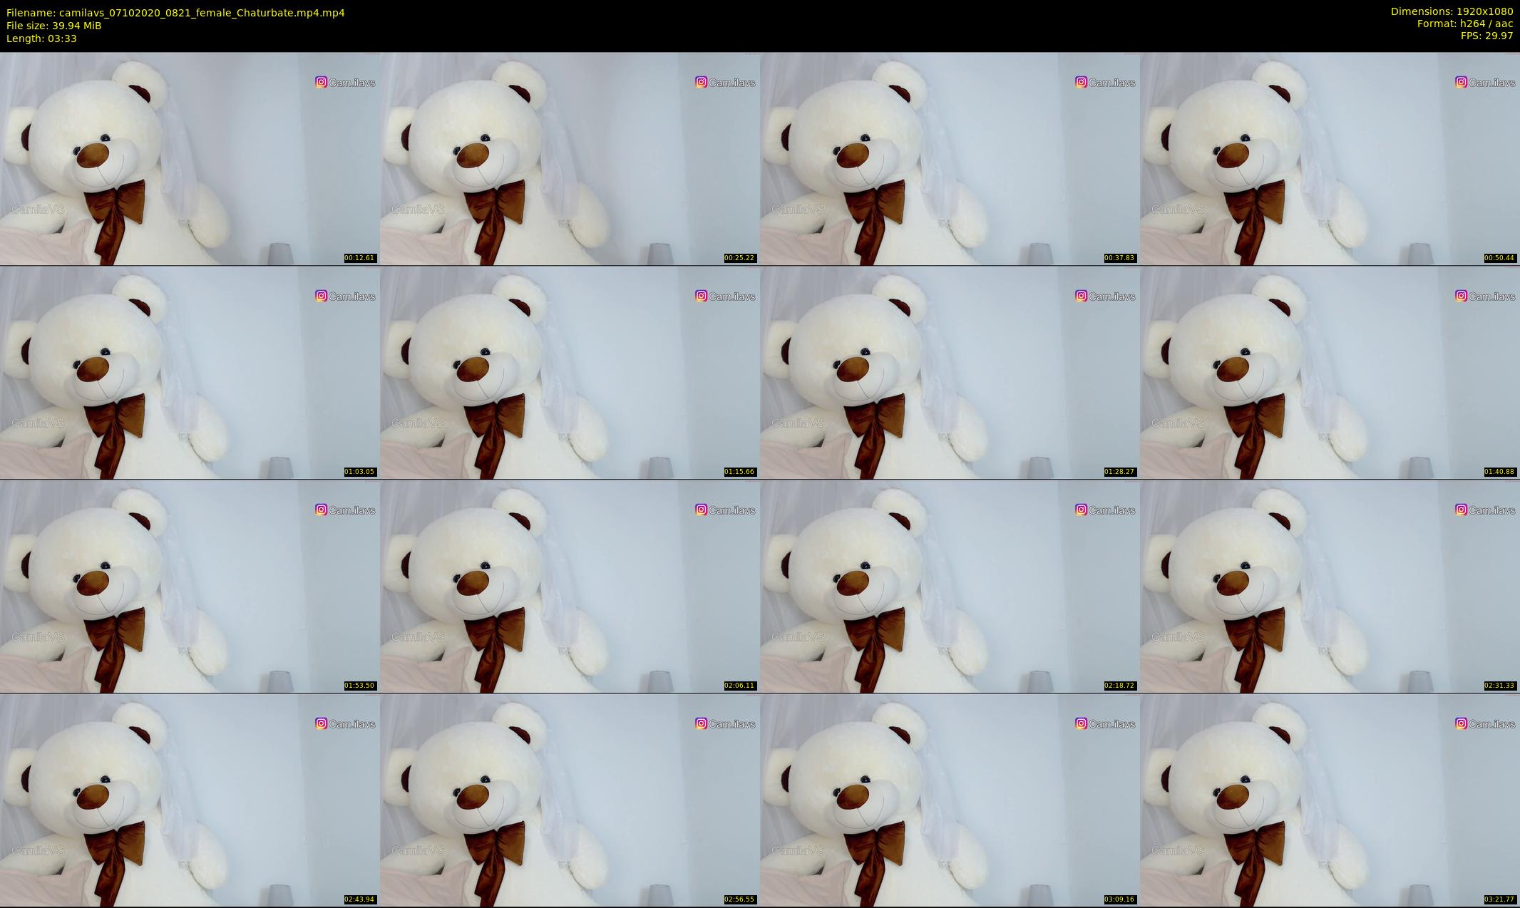Select the 01:03.05 timestamp label
Screen dimensions: 1520x908
(x=359, y=472)
